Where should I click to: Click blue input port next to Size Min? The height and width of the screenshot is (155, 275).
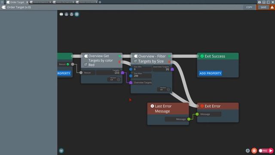(131, 69)
